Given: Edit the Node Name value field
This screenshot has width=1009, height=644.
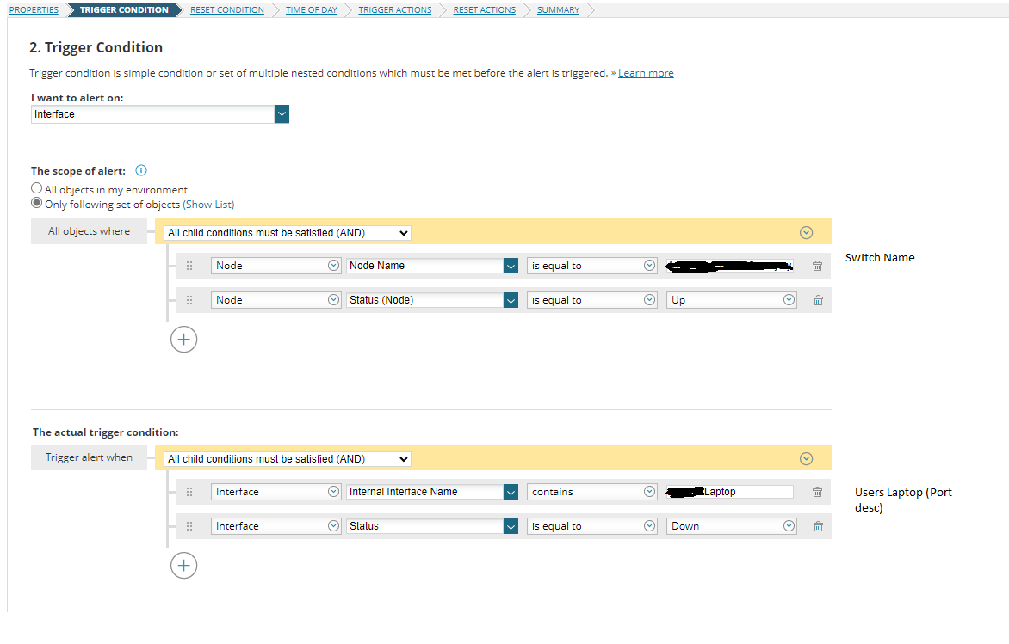Looking at the screenshot, I should [x=730, y=266].
